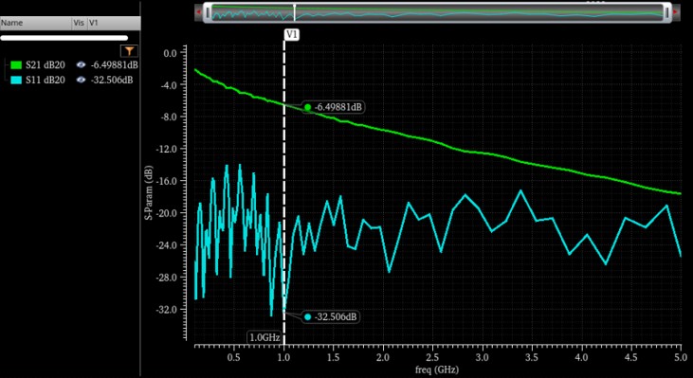Screen dimensions: 693x378
Task: Click the white marker line in overview strip
Action: (294, 13)
